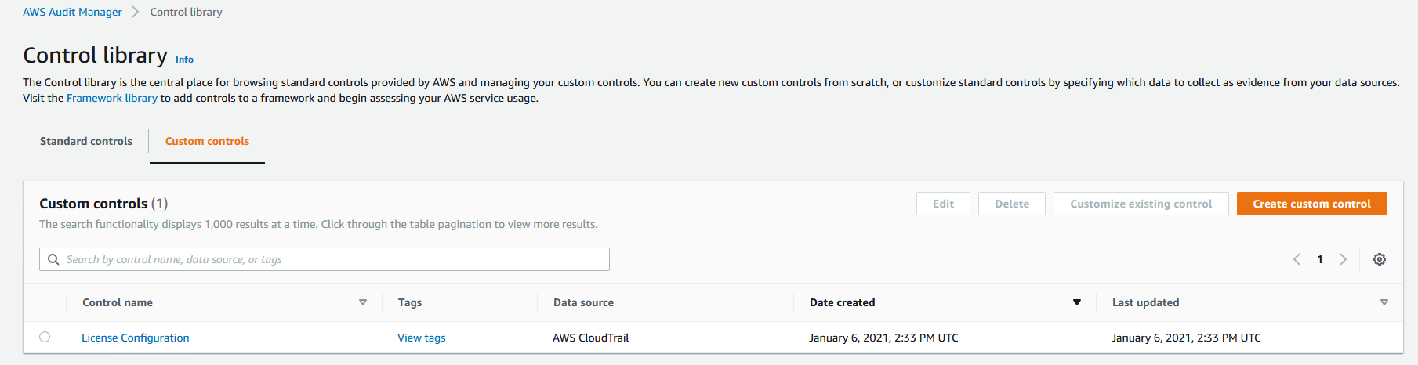Select page number 1 in pagination
The width and height of the screenshot is (1418, 365).
coord(1320,259)
